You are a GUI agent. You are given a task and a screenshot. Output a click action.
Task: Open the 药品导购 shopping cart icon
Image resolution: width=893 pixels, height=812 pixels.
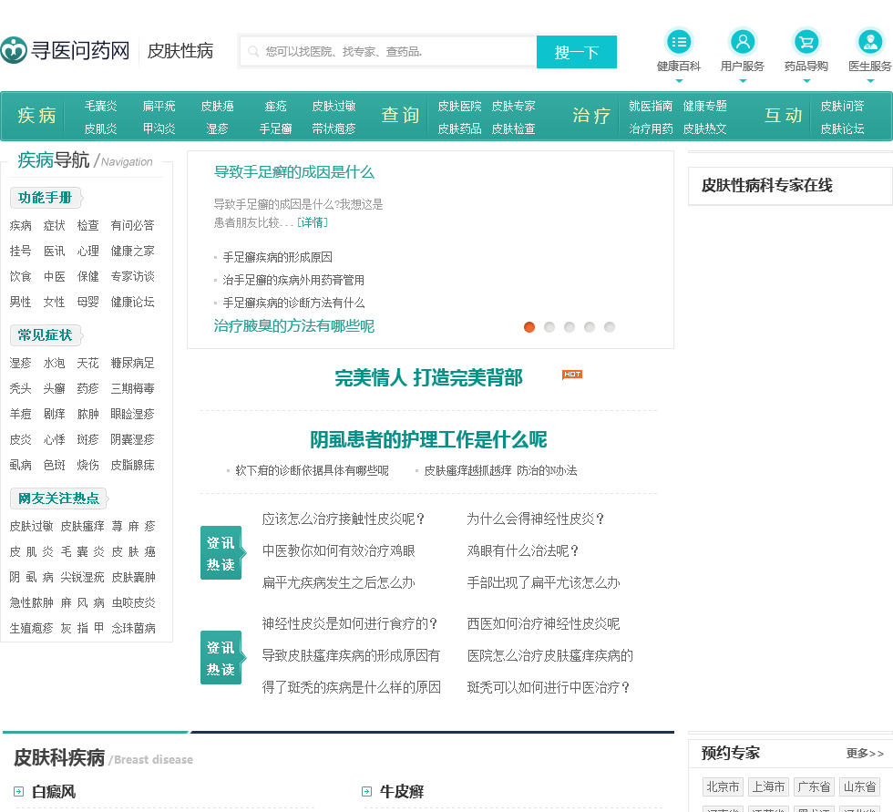point(806,41)
